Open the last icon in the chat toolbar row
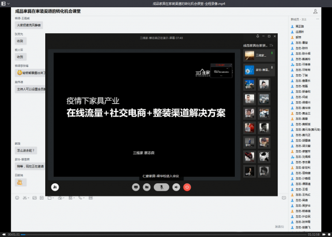The height and width of the screenshot is (237, 332). click(91, 198)
